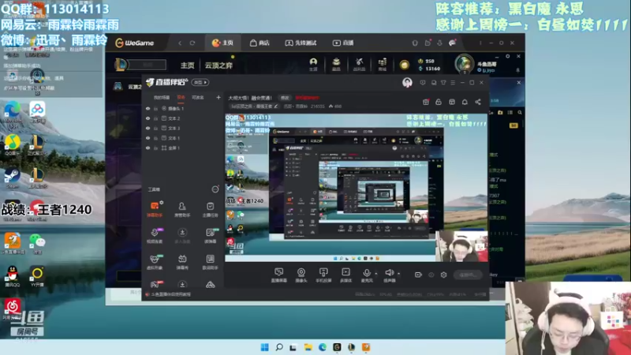Image resolution: width=631 pixels, height=355 pixels.
Task: Hide the 文本 2 source layer
Action: coord(147,118)
